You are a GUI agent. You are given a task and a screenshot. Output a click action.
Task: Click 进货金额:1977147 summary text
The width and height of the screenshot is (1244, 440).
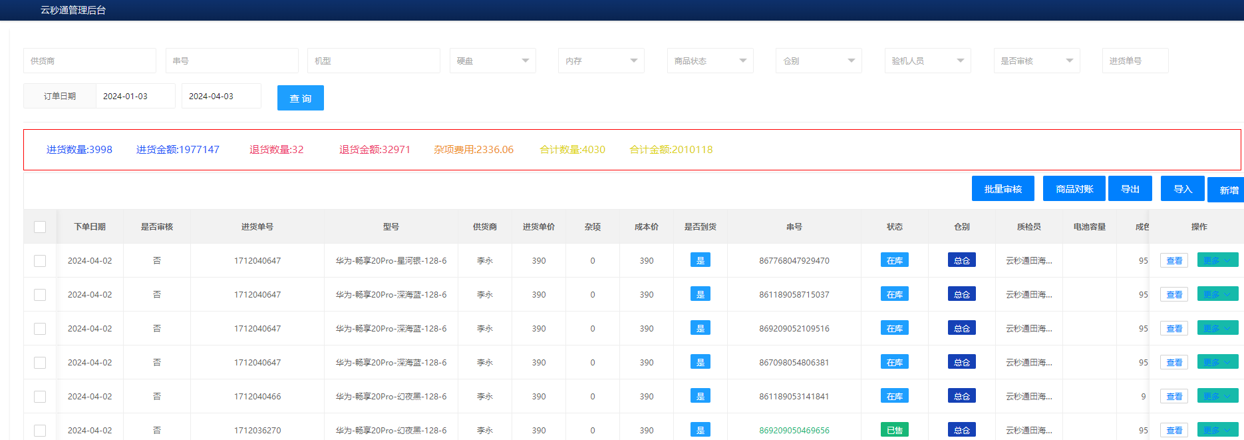[x=178, y=150]
